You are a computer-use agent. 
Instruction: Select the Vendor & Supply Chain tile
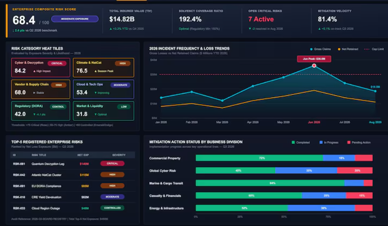point(41,89)
